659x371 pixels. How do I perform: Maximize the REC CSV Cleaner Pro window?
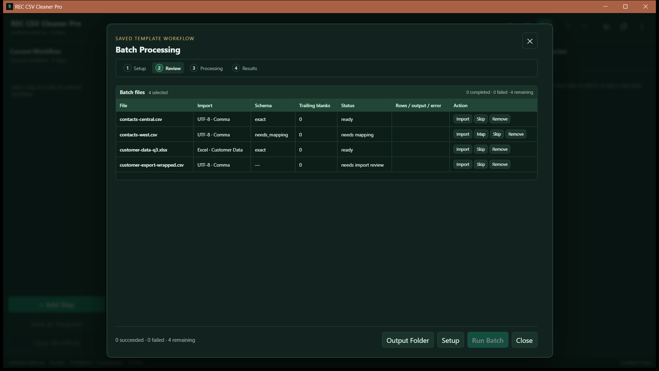point(625,7)
